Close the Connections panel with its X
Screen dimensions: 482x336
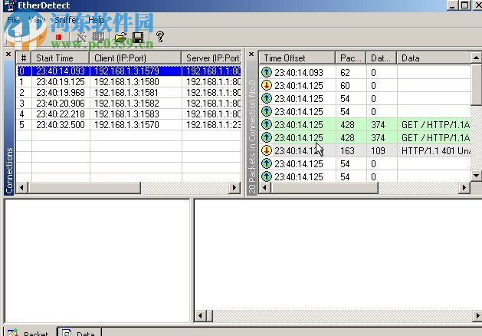[8, 54]
